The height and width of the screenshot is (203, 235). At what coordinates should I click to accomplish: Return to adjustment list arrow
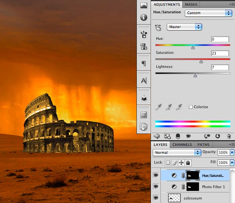pos(157,136)
